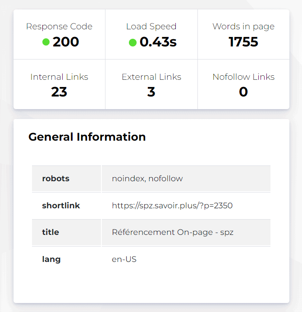The image size is (302, 312).
Task: Click the Words in page label
Action: click(x=243, y=27)
